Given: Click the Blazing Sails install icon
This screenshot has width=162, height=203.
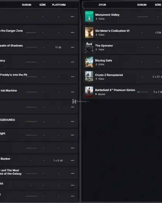Looking at the screenshot, I should pos(96,64).
